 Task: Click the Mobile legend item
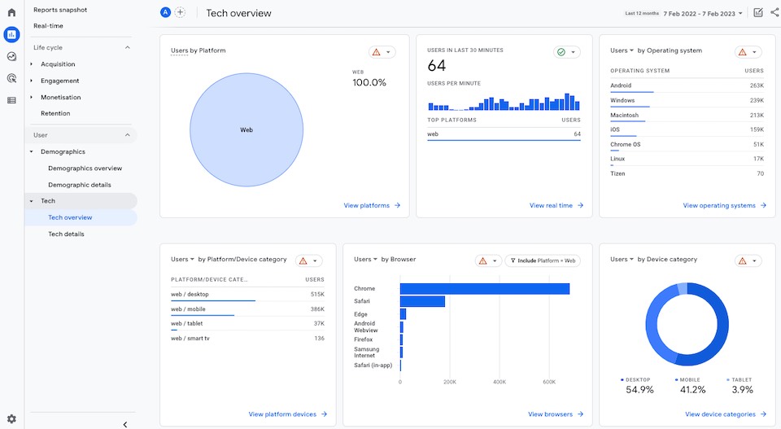pos(692,385)
